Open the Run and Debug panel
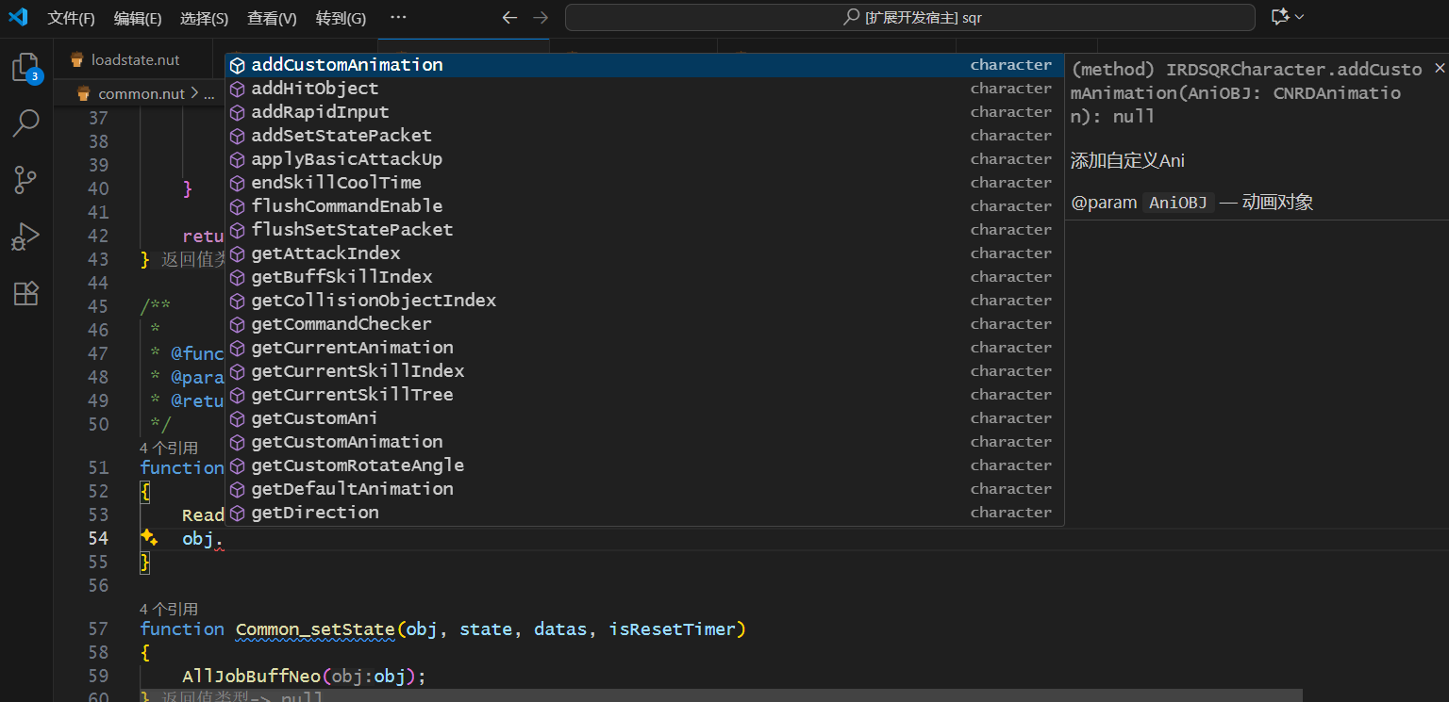This screenshot has width=1449, height=702. (x=23, y=236)
